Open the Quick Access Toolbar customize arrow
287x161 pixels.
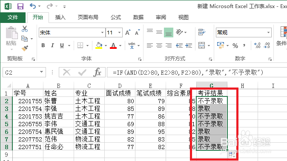(64, 7)
